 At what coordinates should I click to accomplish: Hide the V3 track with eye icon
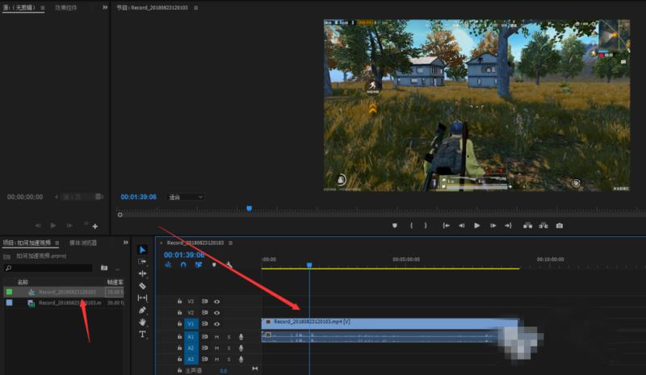click(x=216, y=301)
